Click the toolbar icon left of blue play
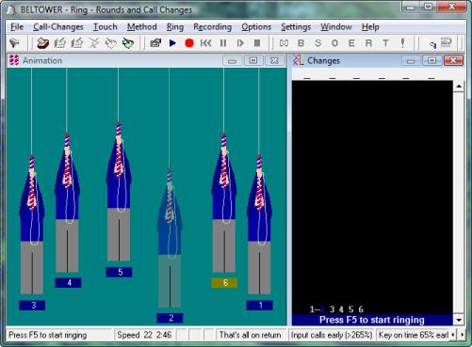The width and height of the screenshot is (472, 347). [x=155, y=43]
